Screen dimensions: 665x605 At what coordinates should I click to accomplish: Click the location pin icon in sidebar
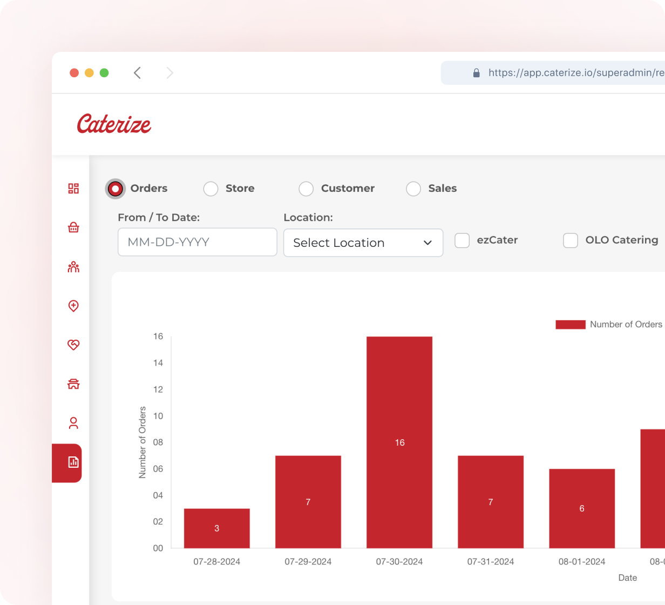73,306
